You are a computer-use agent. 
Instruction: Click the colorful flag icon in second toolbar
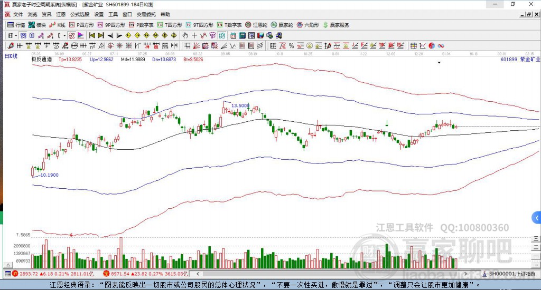click(x=80, y=35)
